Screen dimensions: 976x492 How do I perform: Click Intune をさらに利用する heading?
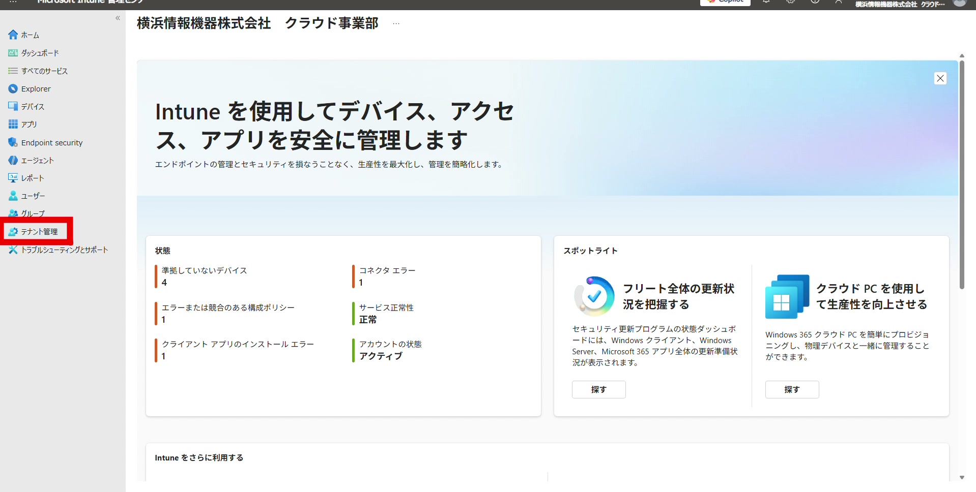(199, 457)
